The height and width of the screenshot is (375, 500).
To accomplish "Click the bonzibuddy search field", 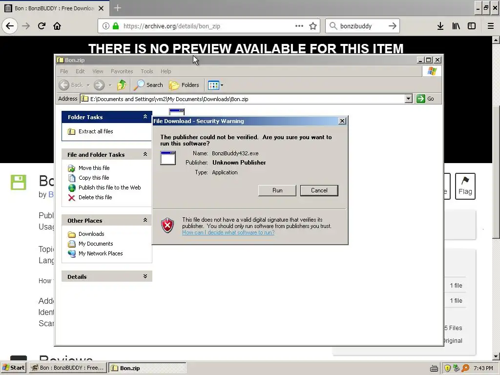I will click(x=363, y=26).
